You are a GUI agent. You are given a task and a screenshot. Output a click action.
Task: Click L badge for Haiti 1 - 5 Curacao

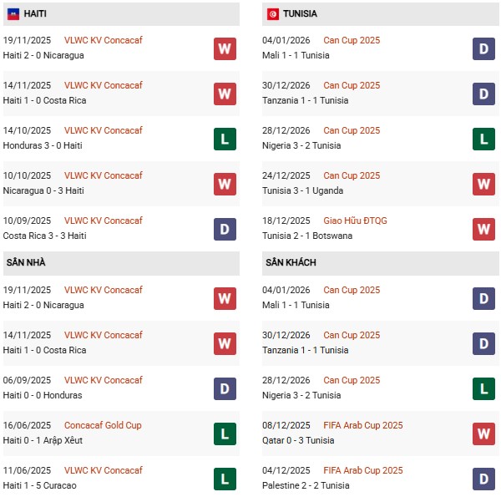pos(225,479)
